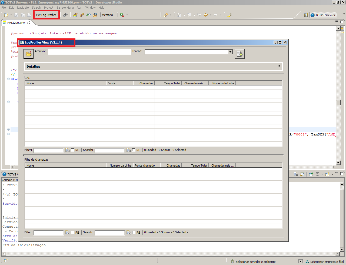The width and height of the screenshot is (346, 265).
Task: Open the Back history dropdown arrow
Action: coord(211,15)
